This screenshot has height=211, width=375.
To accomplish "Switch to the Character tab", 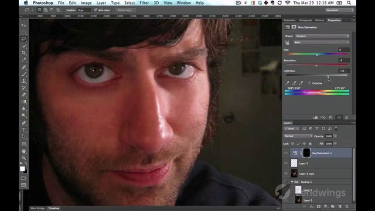I will [x=289, y=21].
